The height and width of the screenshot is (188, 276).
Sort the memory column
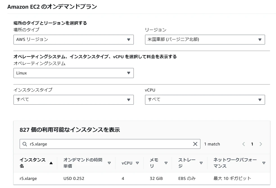tap(166, 163)
